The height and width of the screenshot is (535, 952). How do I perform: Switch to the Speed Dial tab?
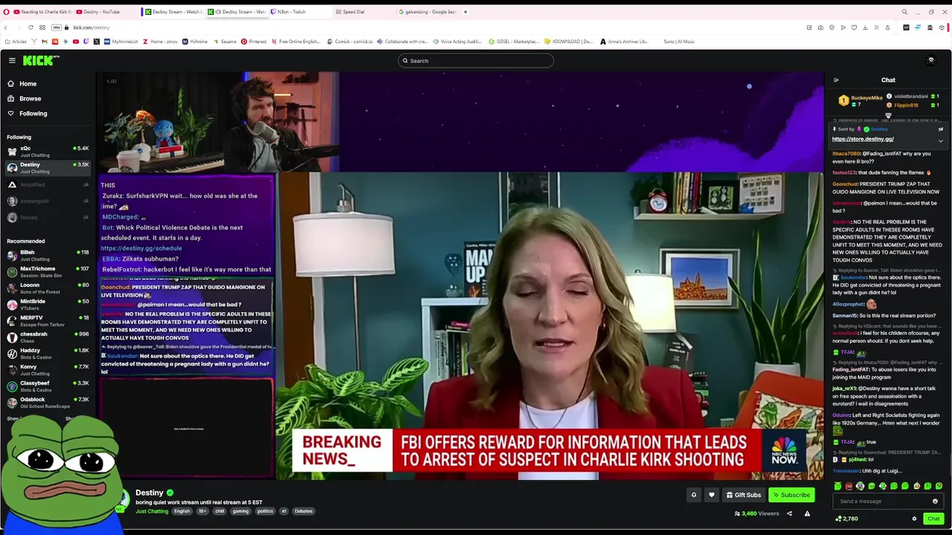(x=363, y=12)
